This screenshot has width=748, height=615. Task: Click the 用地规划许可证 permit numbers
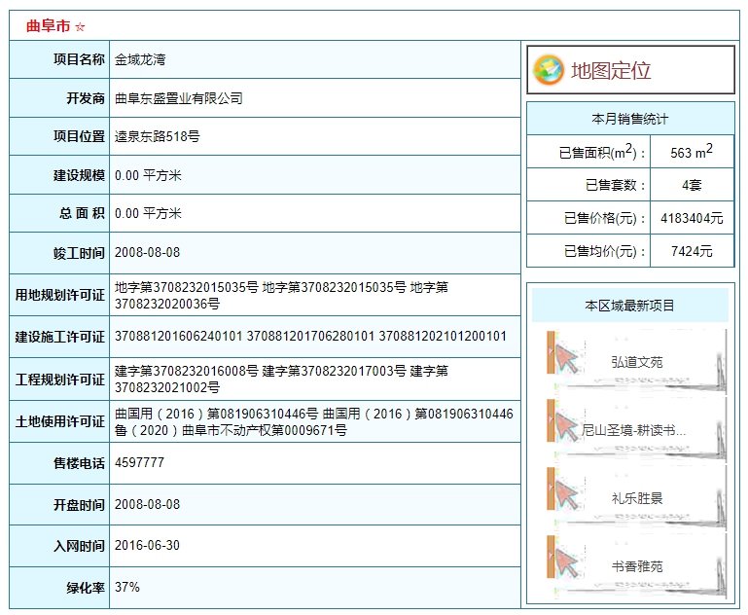[281, 295]
